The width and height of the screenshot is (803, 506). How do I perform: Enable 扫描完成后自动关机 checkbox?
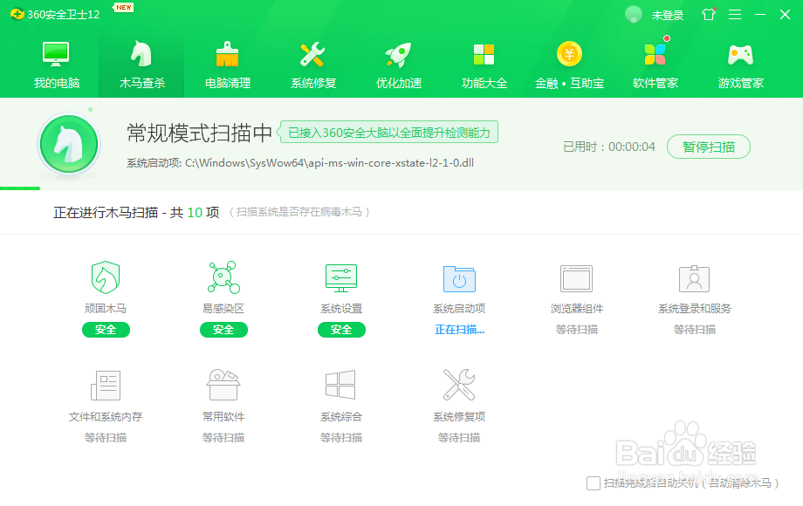click(594, 483)
